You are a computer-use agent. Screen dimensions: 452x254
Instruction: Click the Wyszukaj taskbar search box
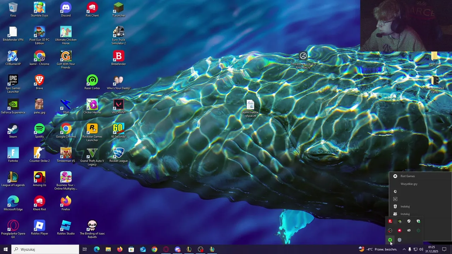click(45, 249)
